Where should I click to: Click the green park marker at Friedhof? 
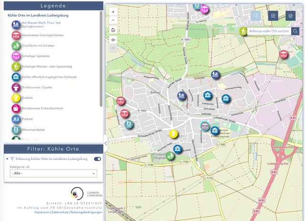point(170,156)
